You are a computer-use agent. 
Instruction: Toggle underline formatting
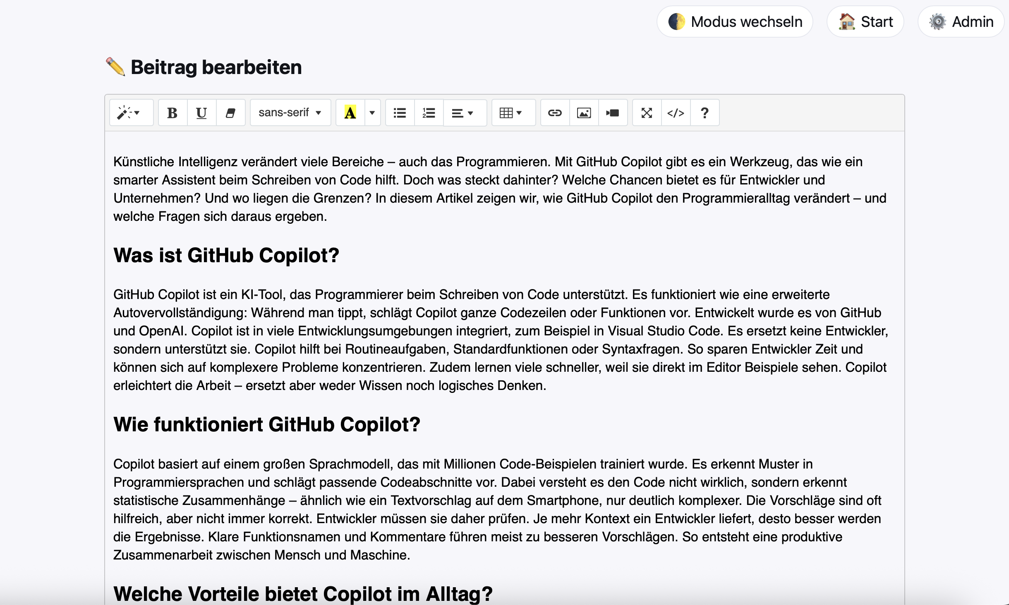(201, 113)
